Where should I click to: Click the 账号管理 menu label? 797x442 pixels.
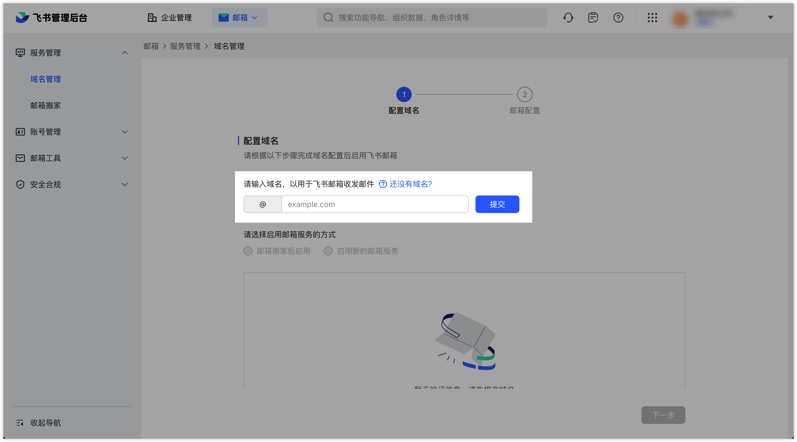point(45,132)
